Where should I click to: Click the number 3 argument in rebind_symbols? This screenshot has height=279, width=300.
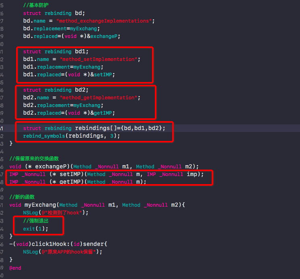pos(112,136)
